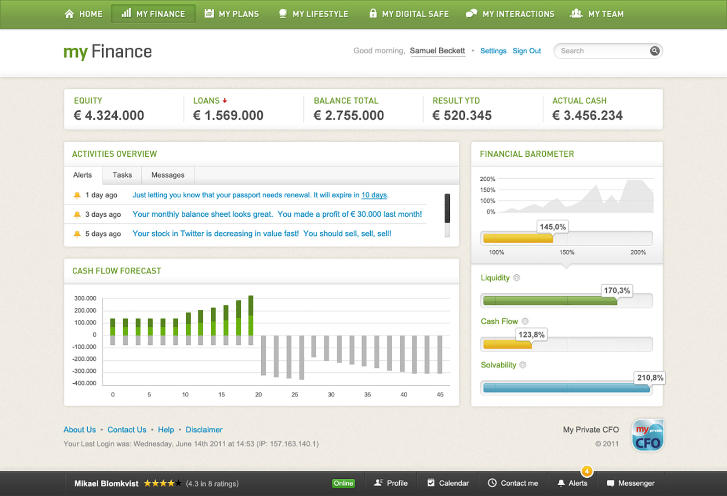727x496 pixels.
Task: Click the Contact me clock icon
Action: [492, 483]
